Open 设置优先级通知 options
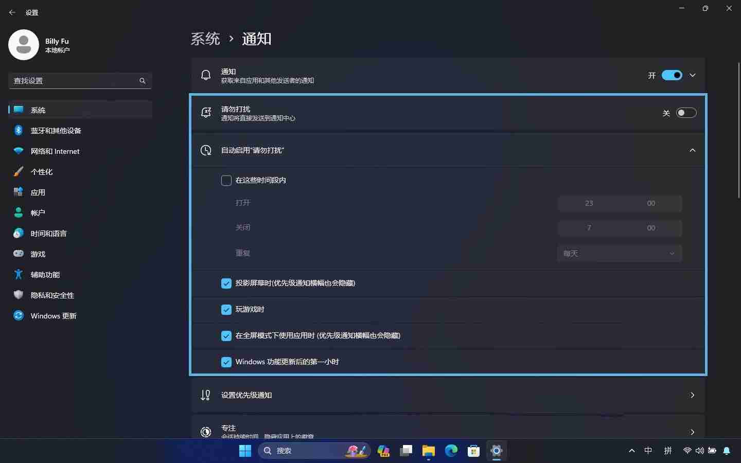741x463 pixels. tap(448, 395)
